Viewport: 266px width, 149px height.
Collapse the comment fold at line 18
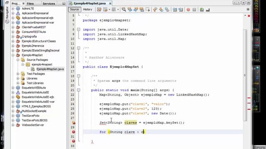click(x=79, y=76)
